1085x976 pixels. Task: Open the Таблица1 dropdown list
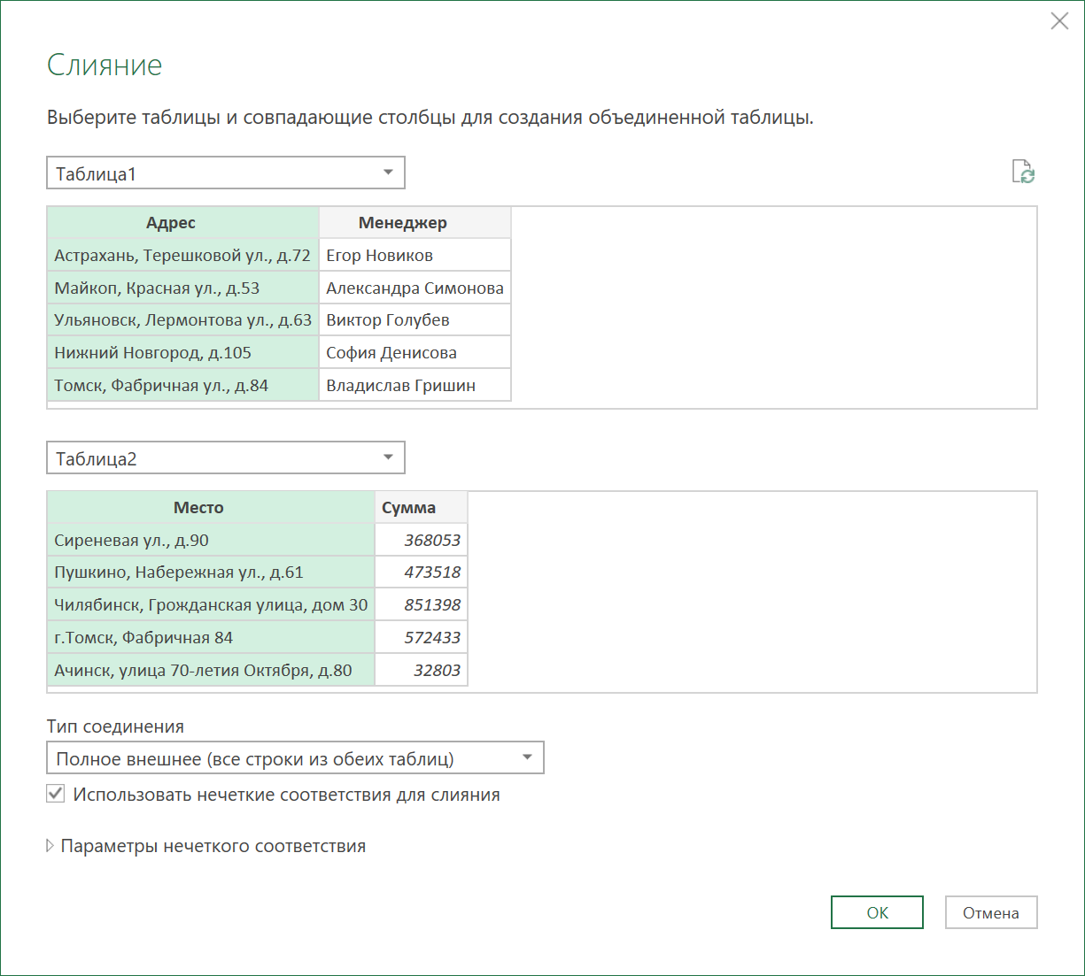(x=226, y=173)
